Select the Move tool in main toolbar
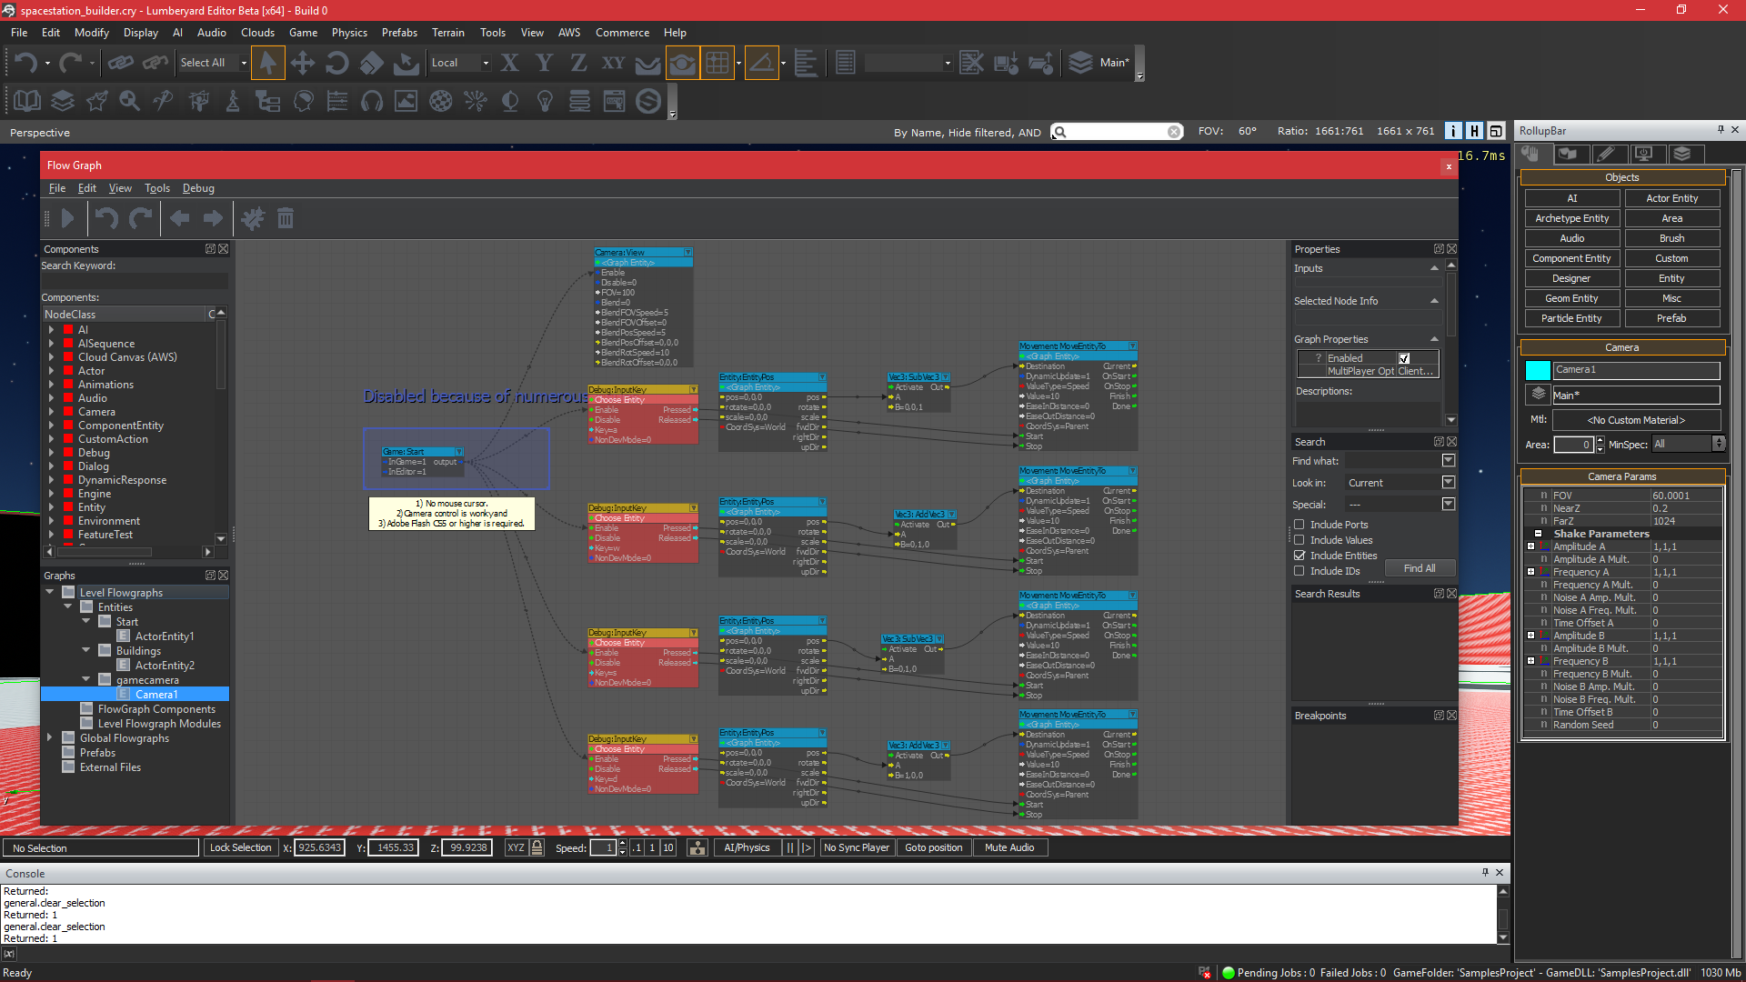 (302, 63)
